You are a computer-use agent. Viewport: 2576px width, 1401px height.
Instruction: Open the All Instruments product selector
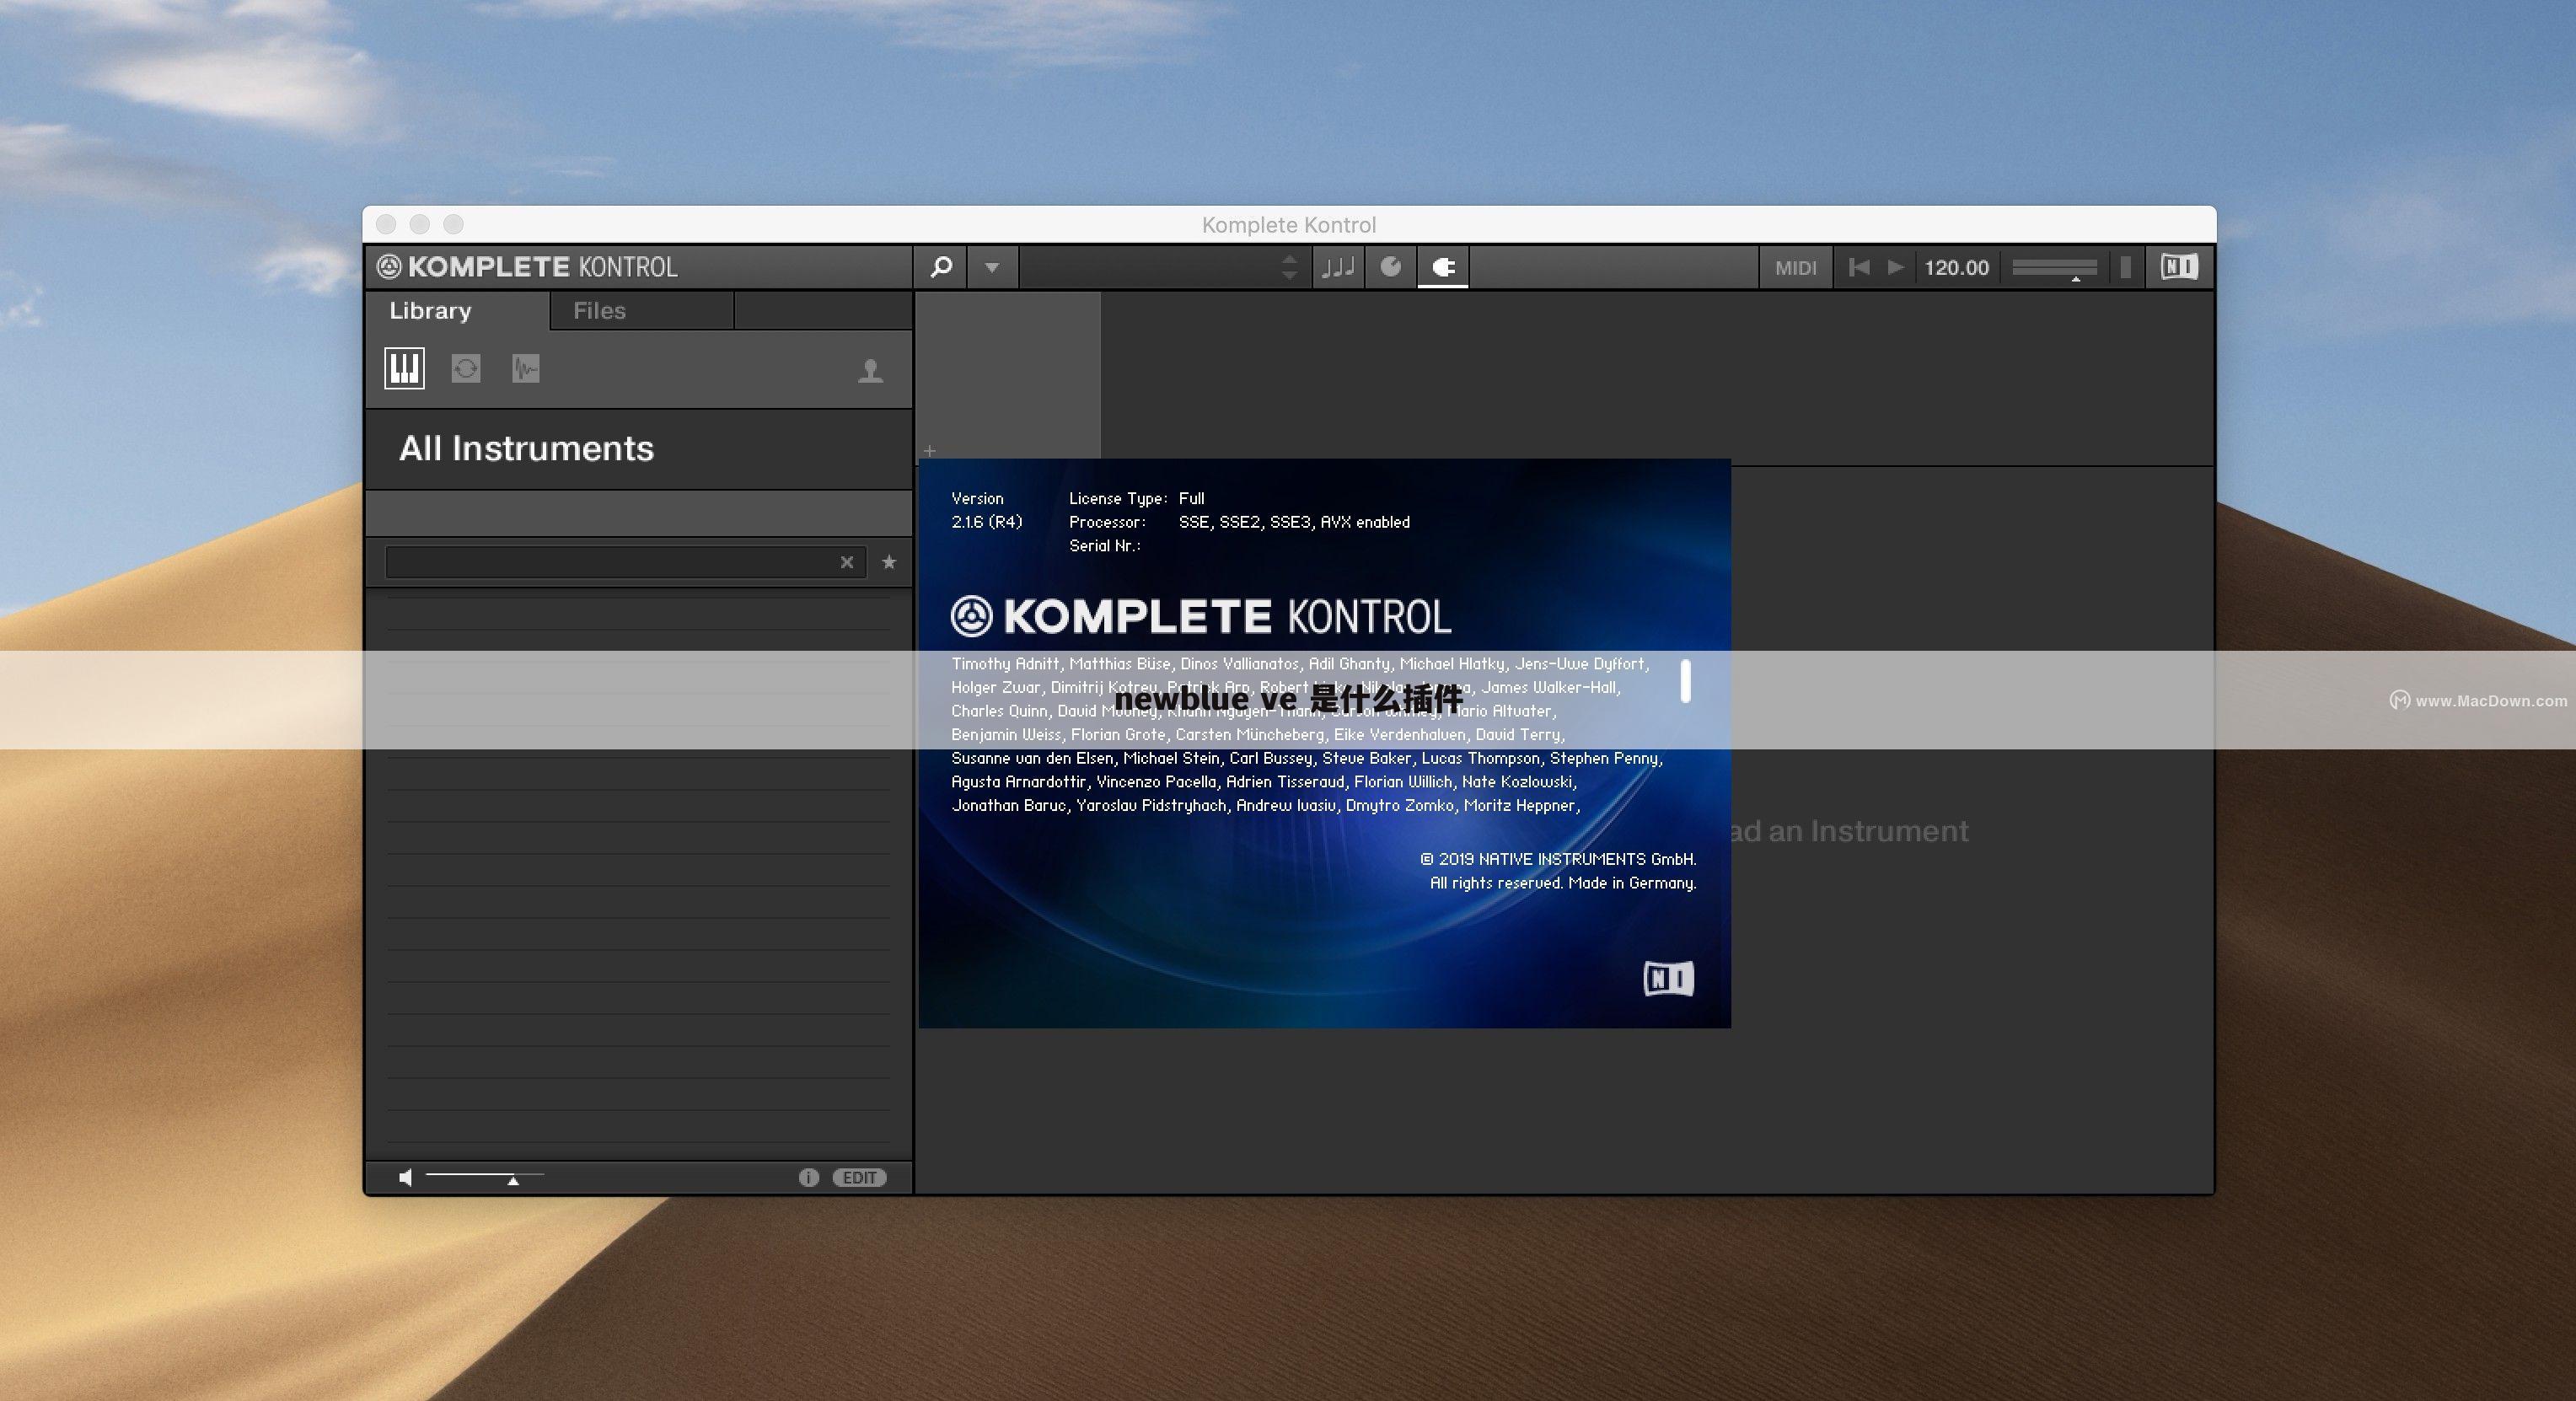click(638, 449)
